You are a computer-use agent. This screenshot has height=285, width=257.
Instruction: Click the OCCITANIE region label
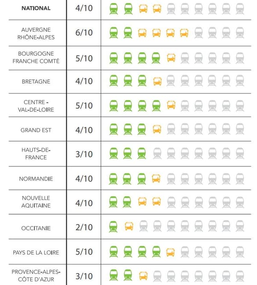coord(36,228)
